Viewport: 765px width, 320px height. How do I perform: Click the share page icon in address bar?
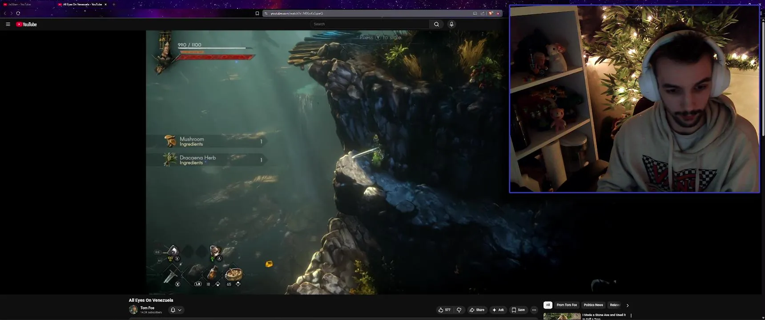pyautogui.click(x=483, y=13)
